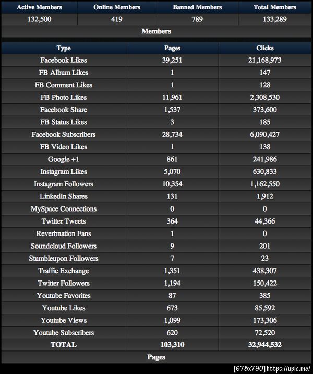Click the Twitter Tweets row label
Screen dimensions: 313x374
click(64, 221)
